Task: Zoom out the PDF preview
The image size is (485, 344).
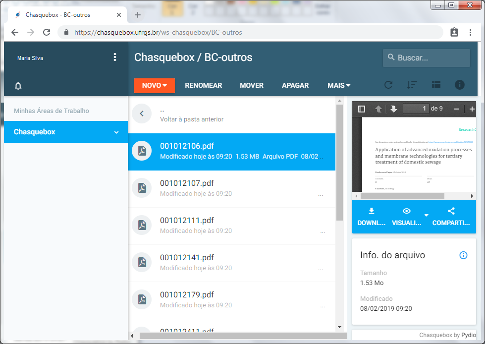Action: click(457, 109)
